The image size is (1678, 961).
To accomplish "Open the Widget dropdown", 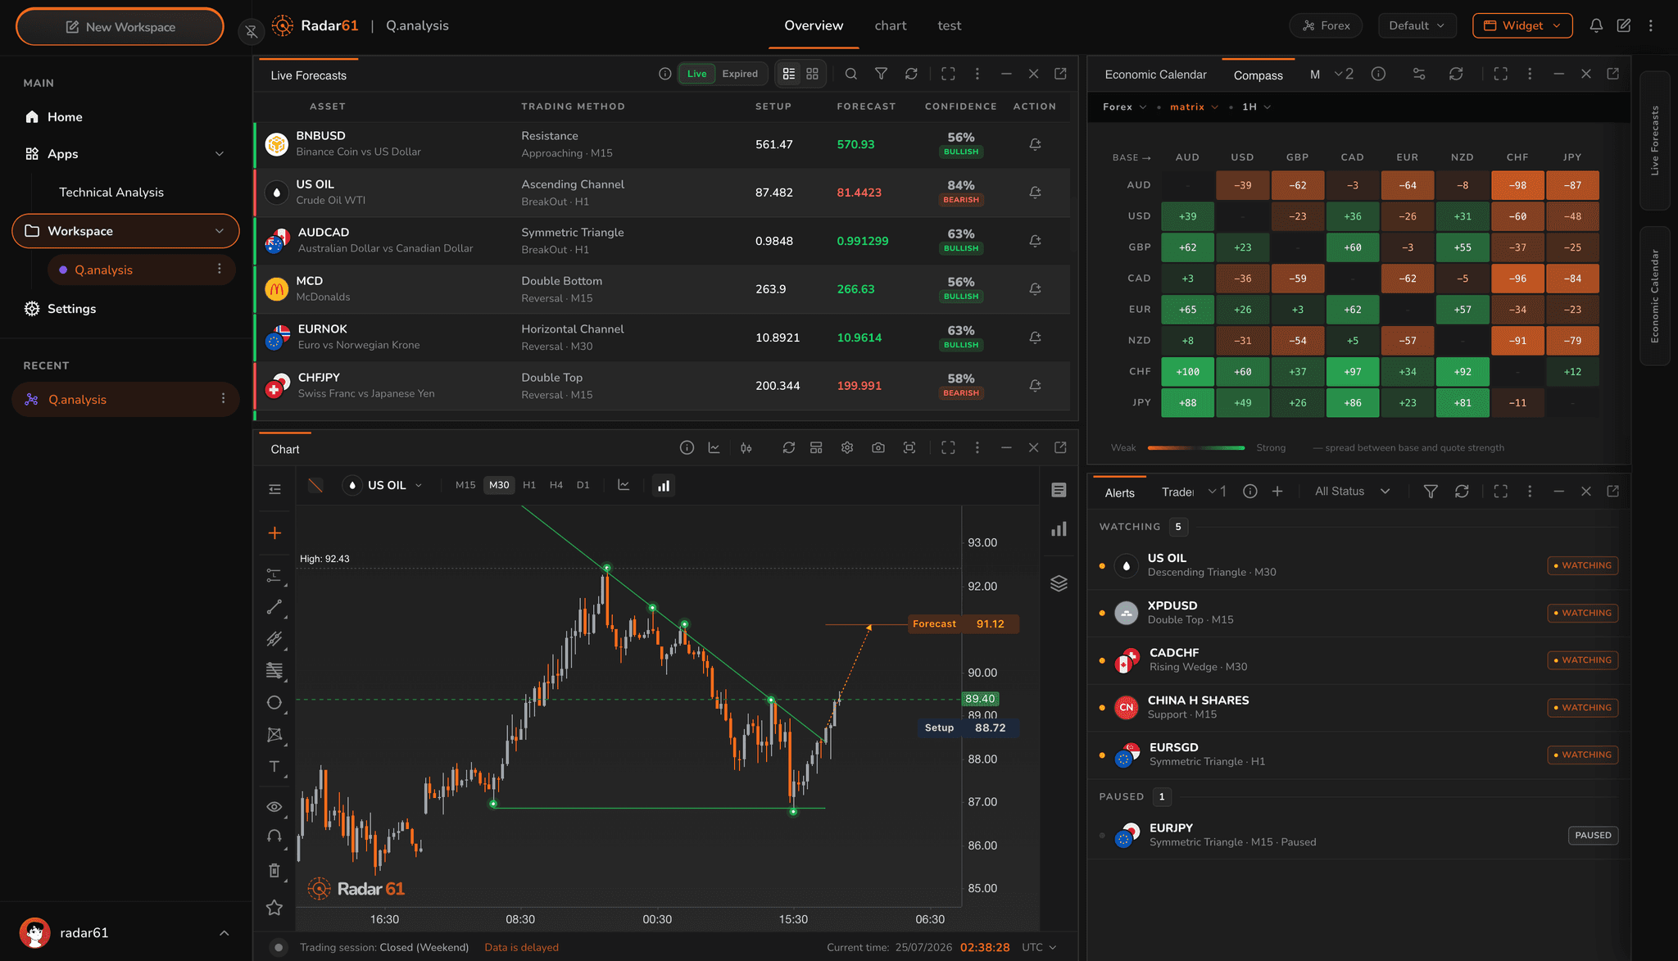I will point(1522,25).
